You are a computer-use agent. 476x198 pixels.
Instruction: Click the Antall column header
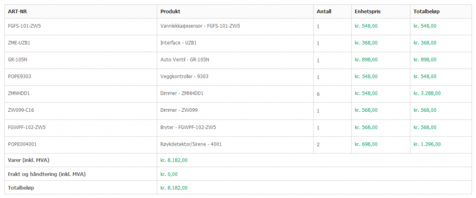pos(324,11)
